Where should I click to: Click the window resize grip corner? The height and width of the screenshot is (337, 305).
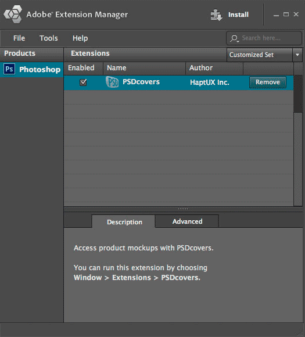click(300, 333)
